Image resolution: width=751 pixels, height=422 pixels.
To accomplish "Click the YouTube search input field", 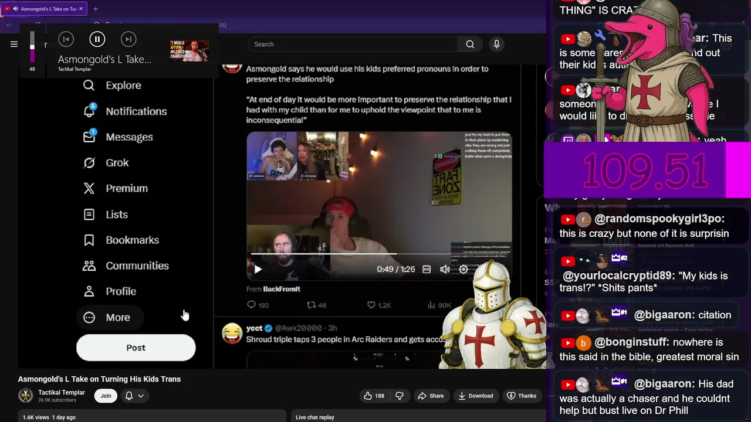I will (x=353, y=44).
